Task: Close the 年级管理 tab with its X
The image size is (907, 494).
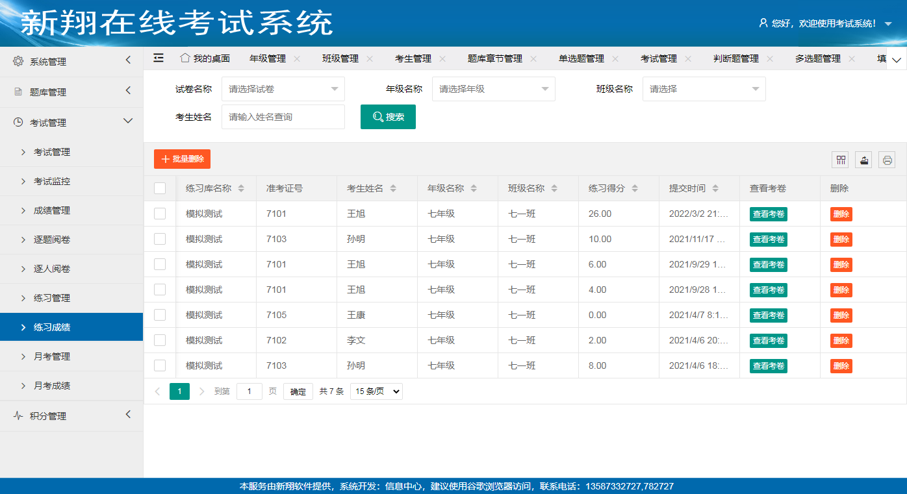Action: point(297,58)
